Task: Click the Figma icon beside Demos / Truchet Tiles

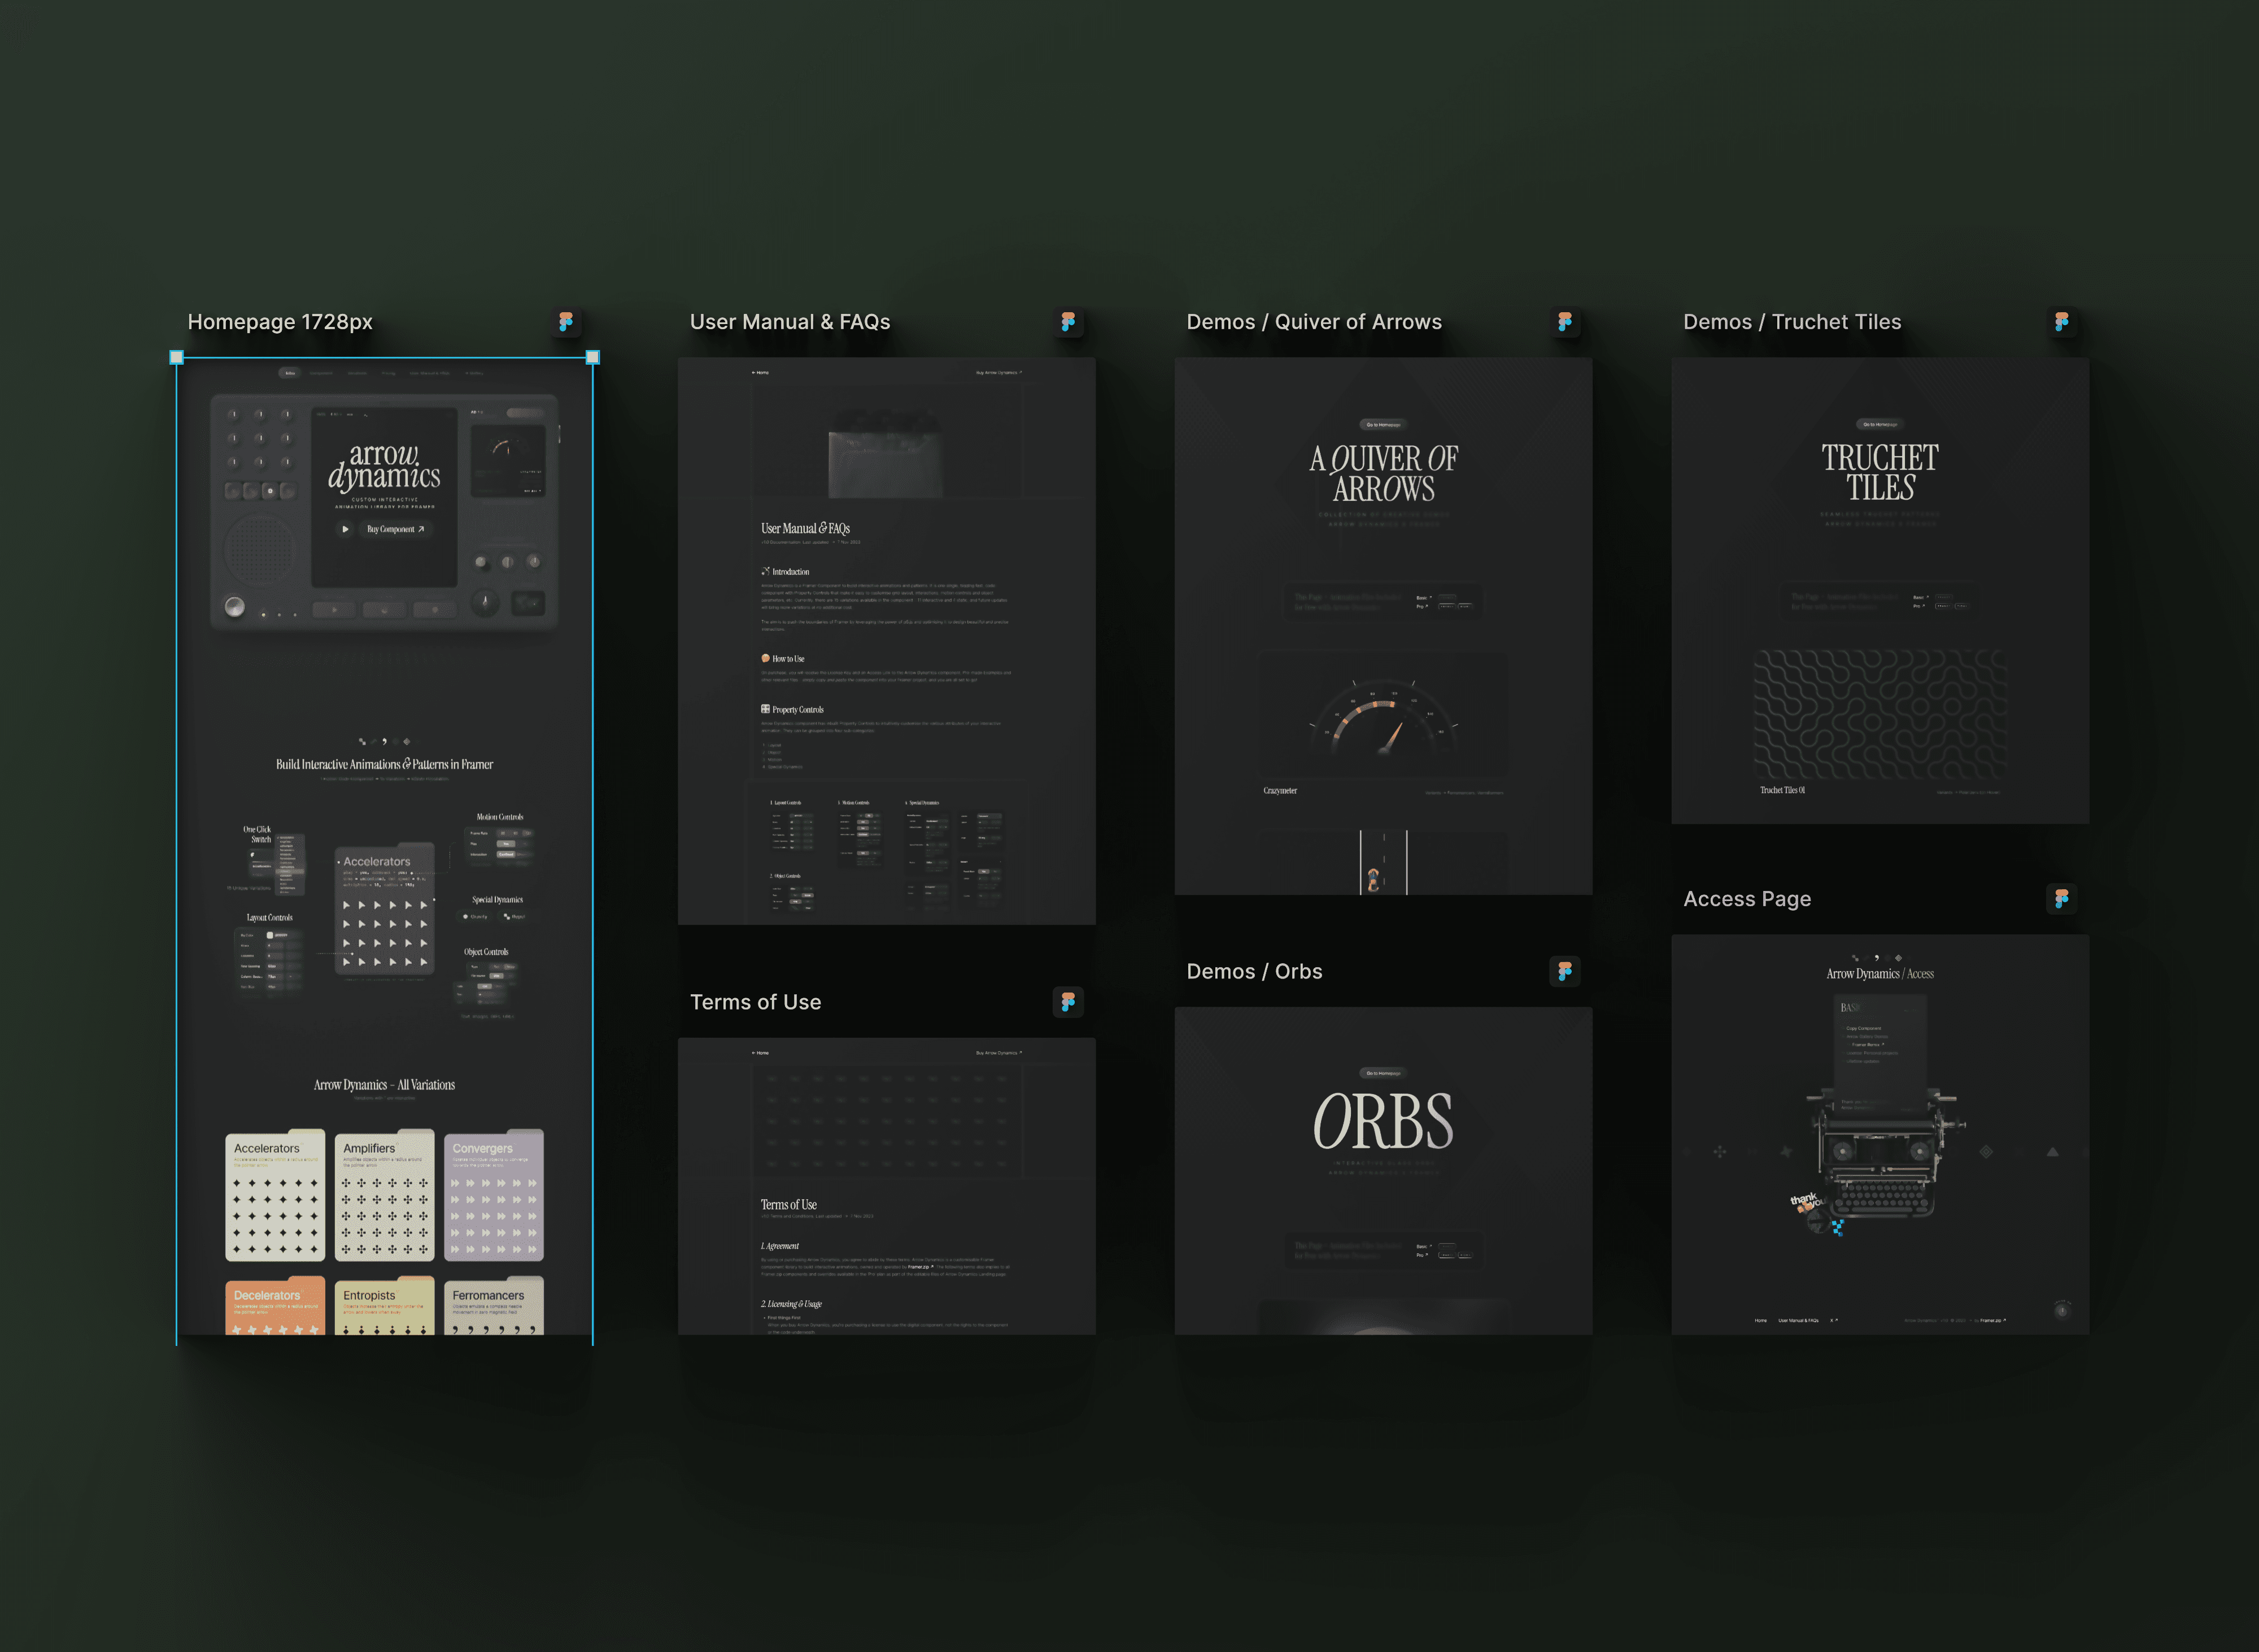Action: [x=2061, y=322]
